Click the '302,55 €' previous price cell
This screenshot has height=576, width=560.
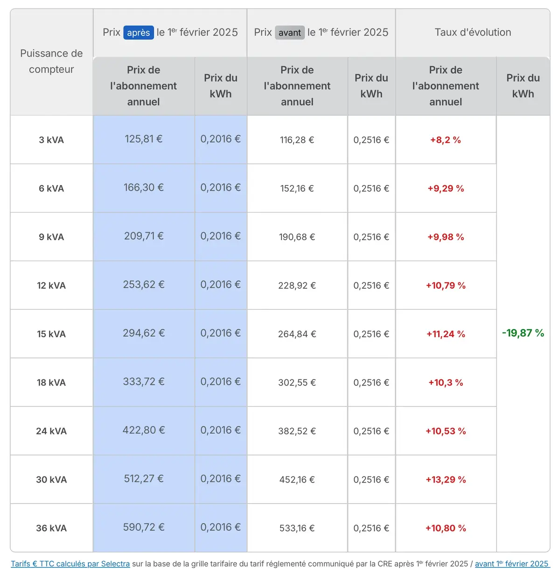click(297, 383)
